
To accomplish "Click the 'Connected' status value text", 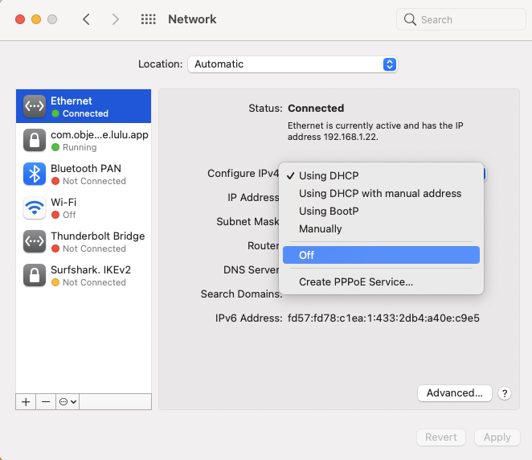I will click(x=316, y=108).
